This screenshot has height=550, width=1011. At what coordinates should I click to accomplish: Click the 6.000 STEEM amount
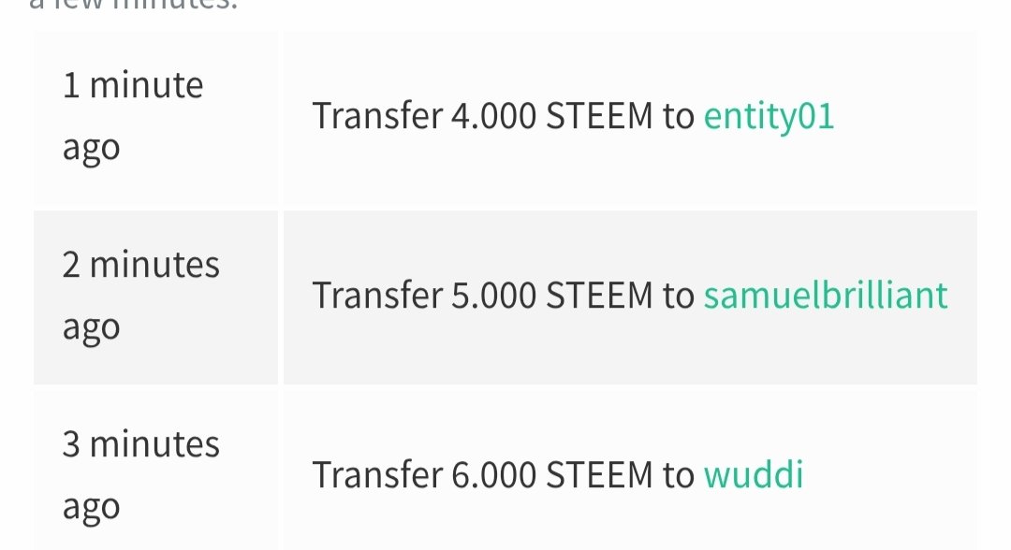(x=552, y=475)
